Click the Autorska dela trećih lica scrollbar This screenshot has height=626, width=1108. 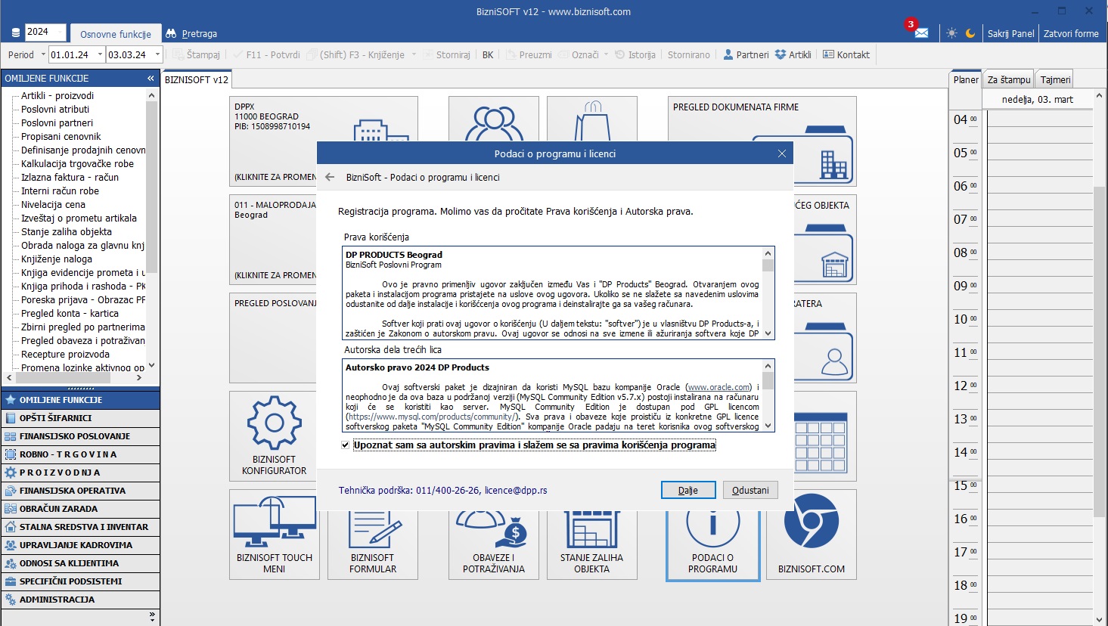[x=768, y=395]
